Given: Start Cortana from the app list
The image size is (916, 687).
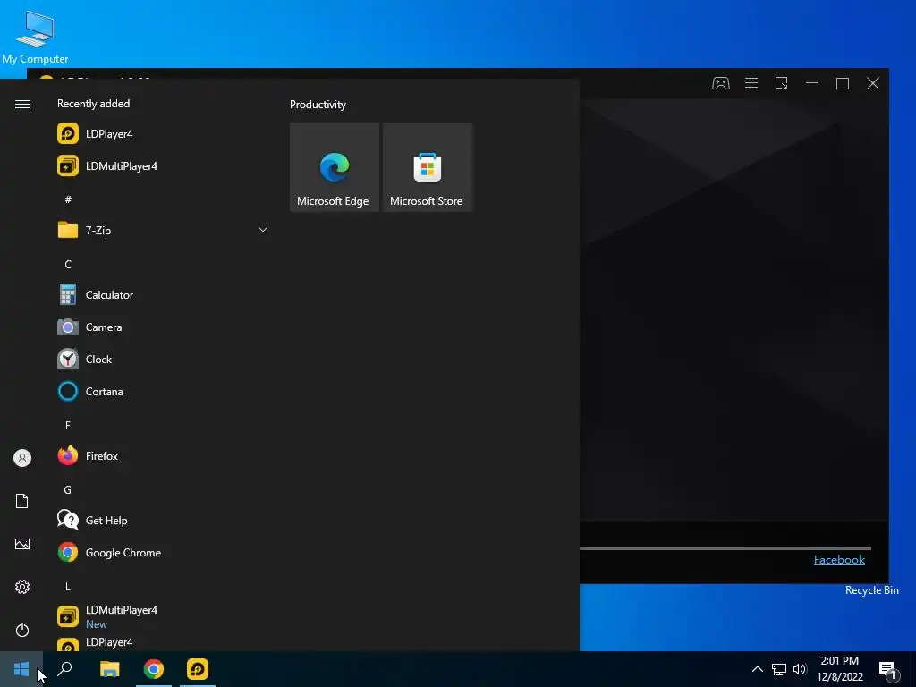Looking at the screenshot, I should click(x=162, y=392).
